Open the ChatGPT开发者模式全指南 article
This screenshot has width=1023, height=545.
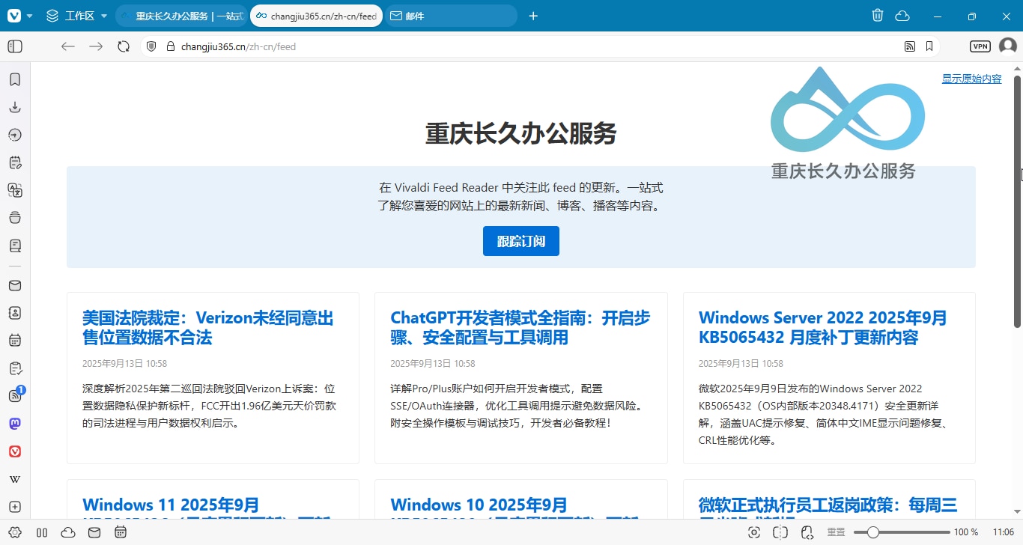(x=520, y=328)
